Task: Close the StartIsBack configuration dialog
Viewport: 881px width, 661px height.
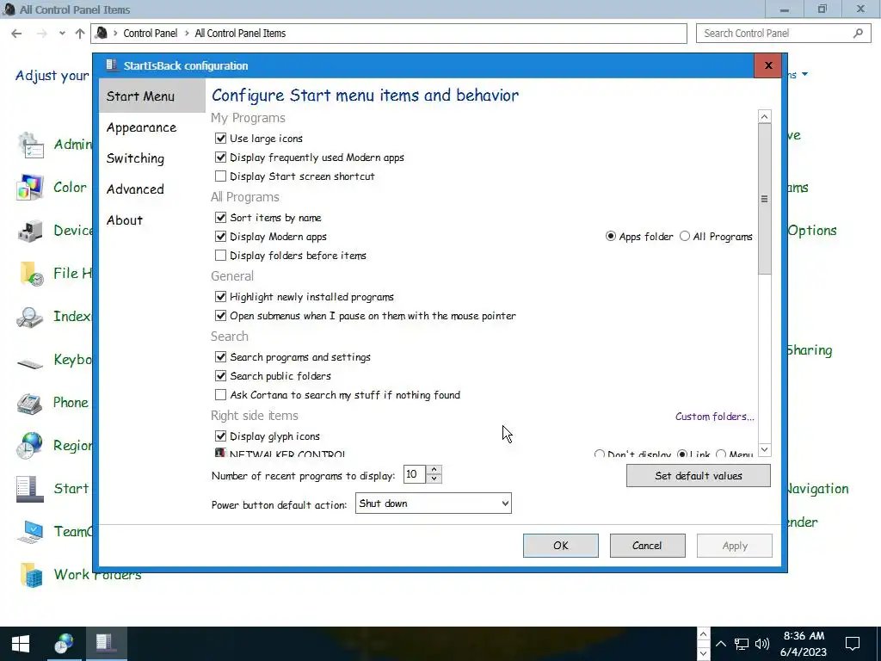Action: [x=768, y=65]
